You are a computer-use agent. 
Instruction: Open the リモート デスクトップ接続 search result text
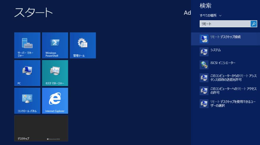225,37
